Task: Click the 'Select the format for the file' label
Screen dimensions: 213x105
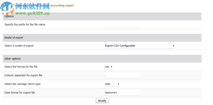Action: 21,67
